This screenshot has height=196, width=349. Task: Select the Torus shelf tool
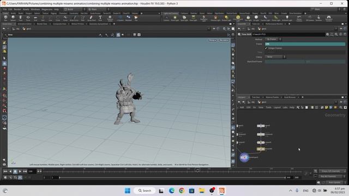coord(28,18)
